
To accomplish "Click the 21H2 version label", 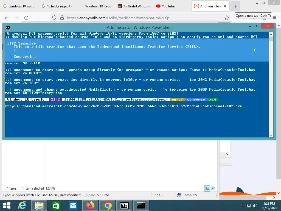I will coord(55,99).
